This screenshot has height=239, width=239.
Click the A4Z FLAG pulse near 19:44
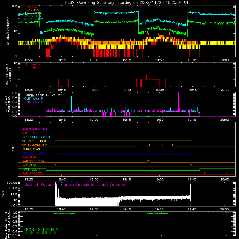(x=191, y=165)
